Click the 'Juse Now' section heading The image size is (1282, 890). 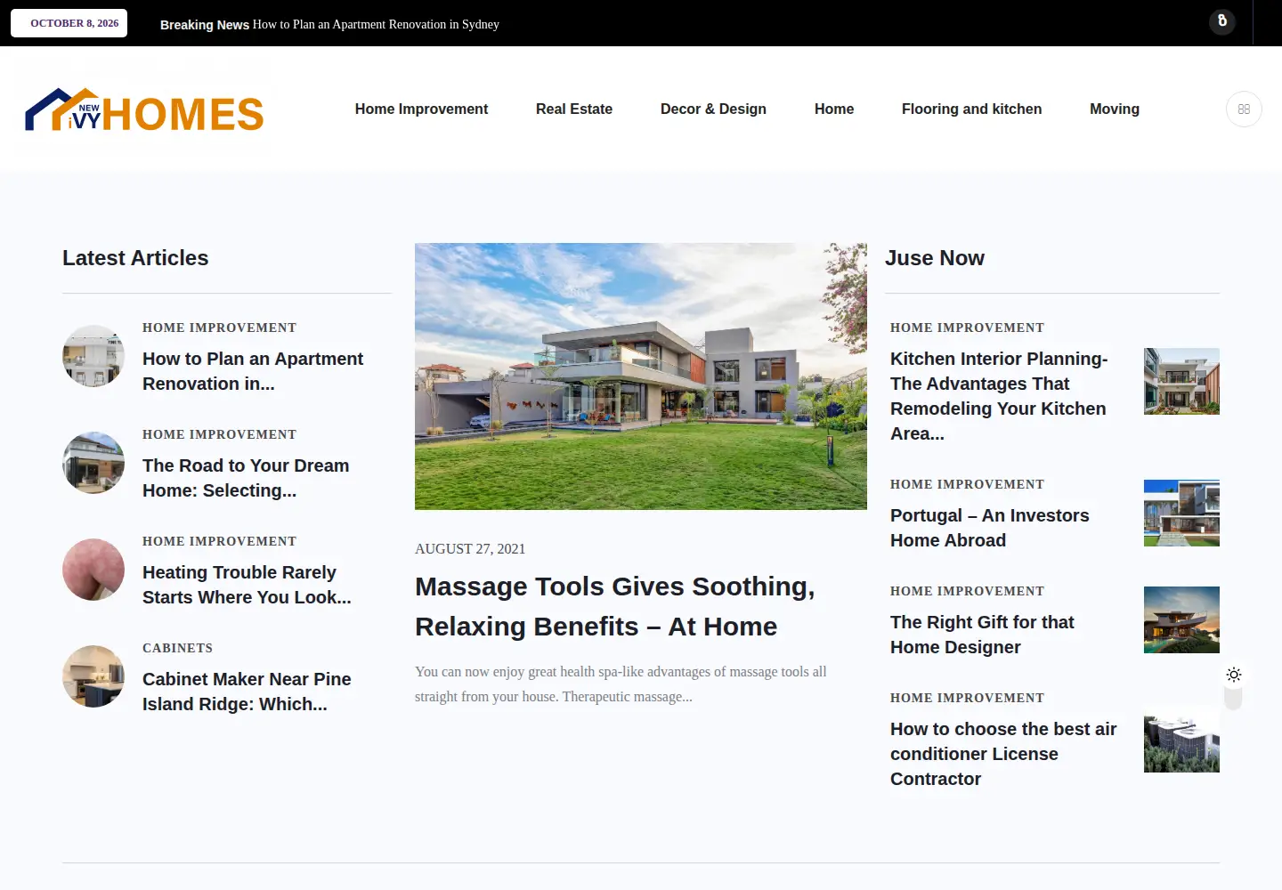(935, 258)
